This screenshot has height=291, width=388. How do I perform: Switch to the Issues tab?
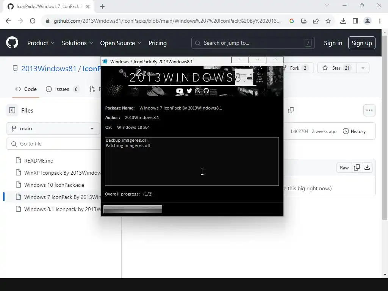coord(63,89)
